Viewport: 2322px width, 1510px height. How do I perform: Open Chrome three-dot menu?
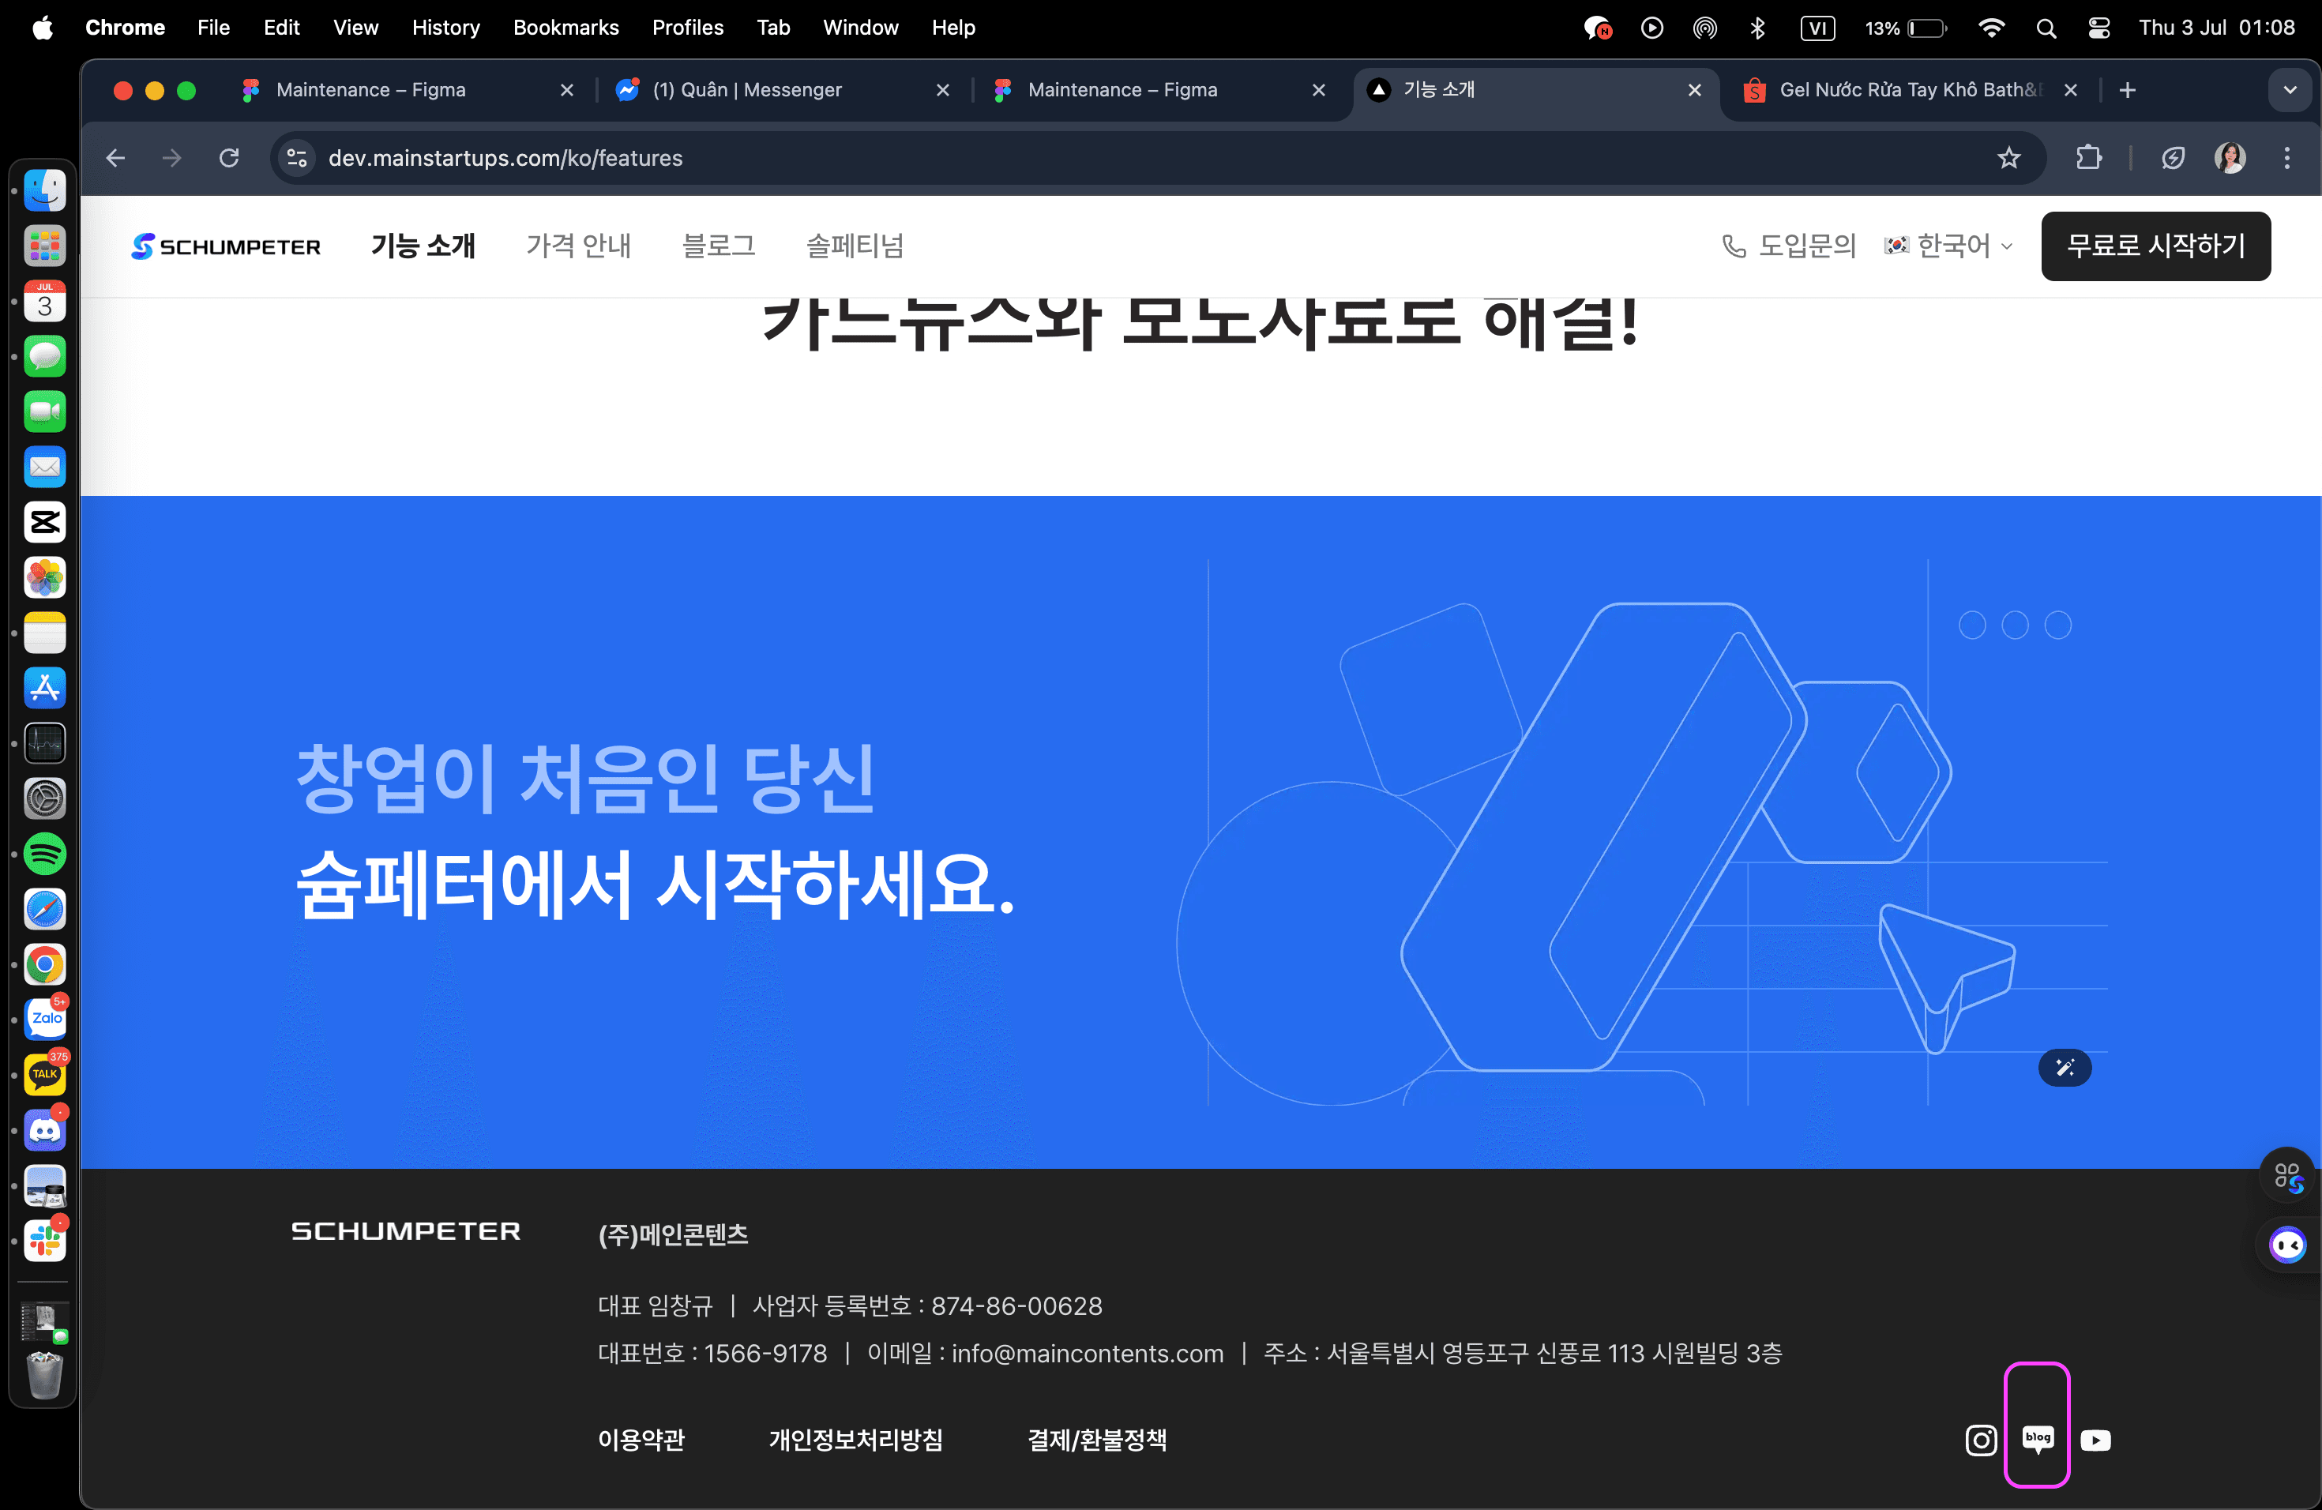(x=2286, y=158)
